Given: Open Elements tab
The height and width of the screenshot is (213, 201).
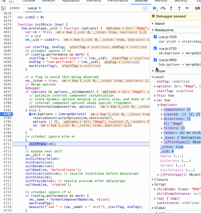Looking at the screenshot, I should (x=94, y=1).
